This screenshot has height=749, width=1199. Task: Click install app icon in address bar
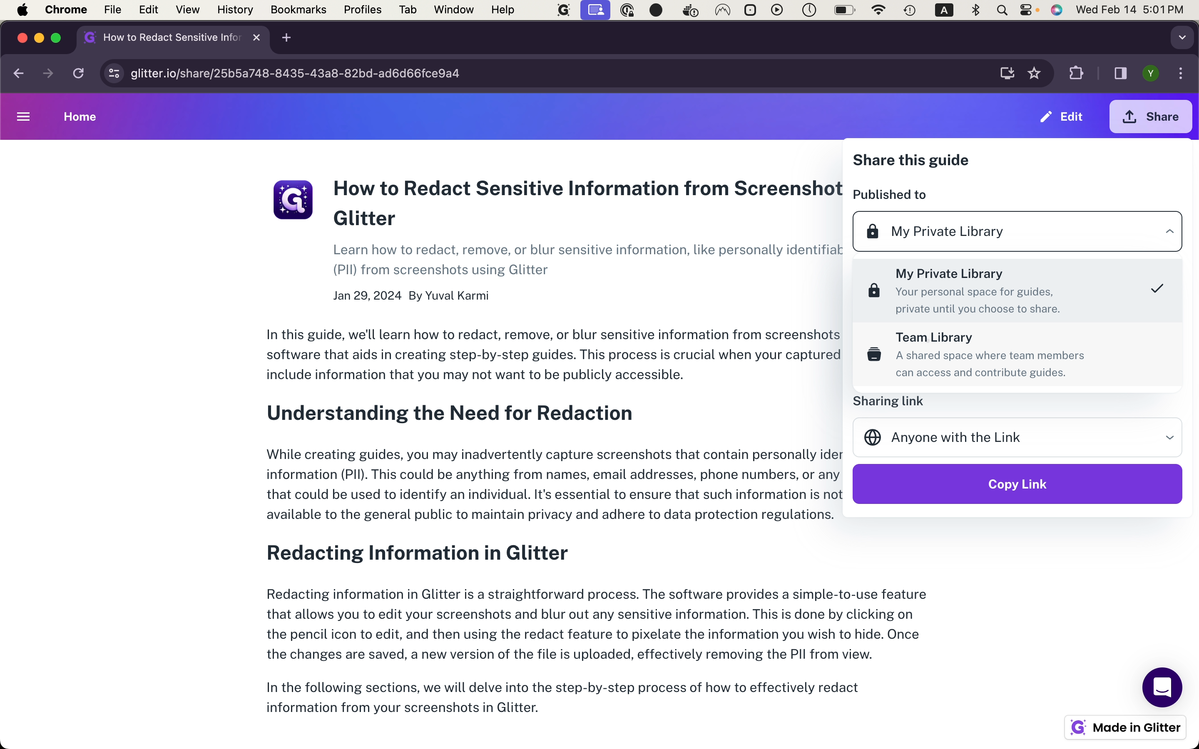(1007, 73)
